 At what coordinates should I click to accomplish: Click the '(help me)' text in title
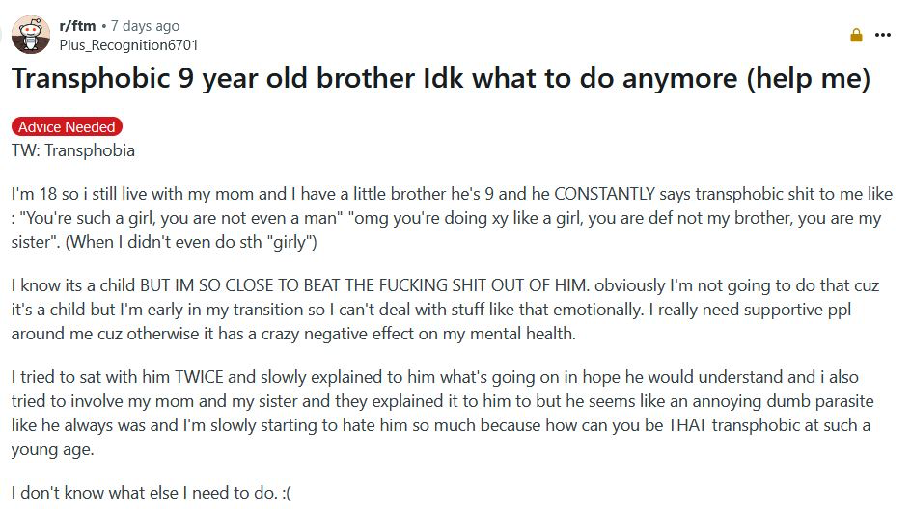click(x=808, y=78)
